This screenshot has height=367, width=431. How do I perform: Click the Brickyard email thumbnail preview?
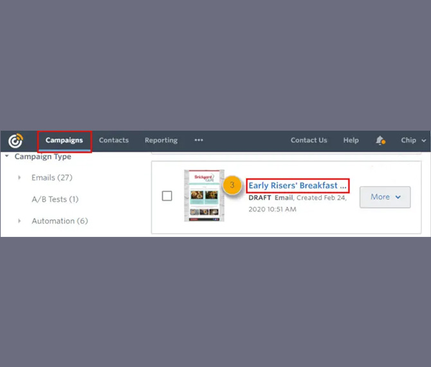[x=204, y=196]
